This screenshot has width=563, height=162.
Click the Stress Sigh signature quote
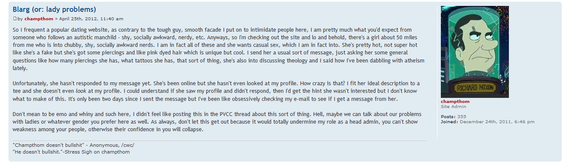(71, 151)
